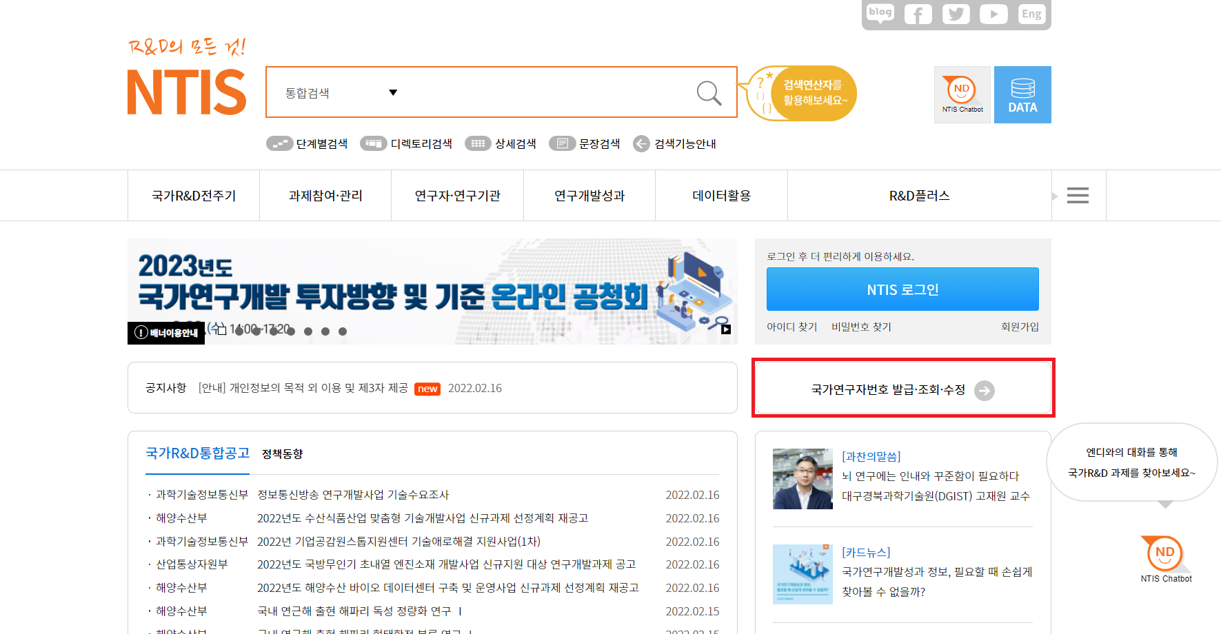Open 디렉토리검색 directory search
1221x634 pixels.
coord(407,143)
